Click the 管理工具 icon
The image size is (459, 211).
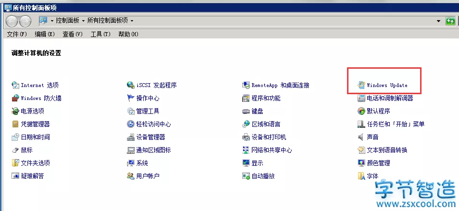(131, 111)
